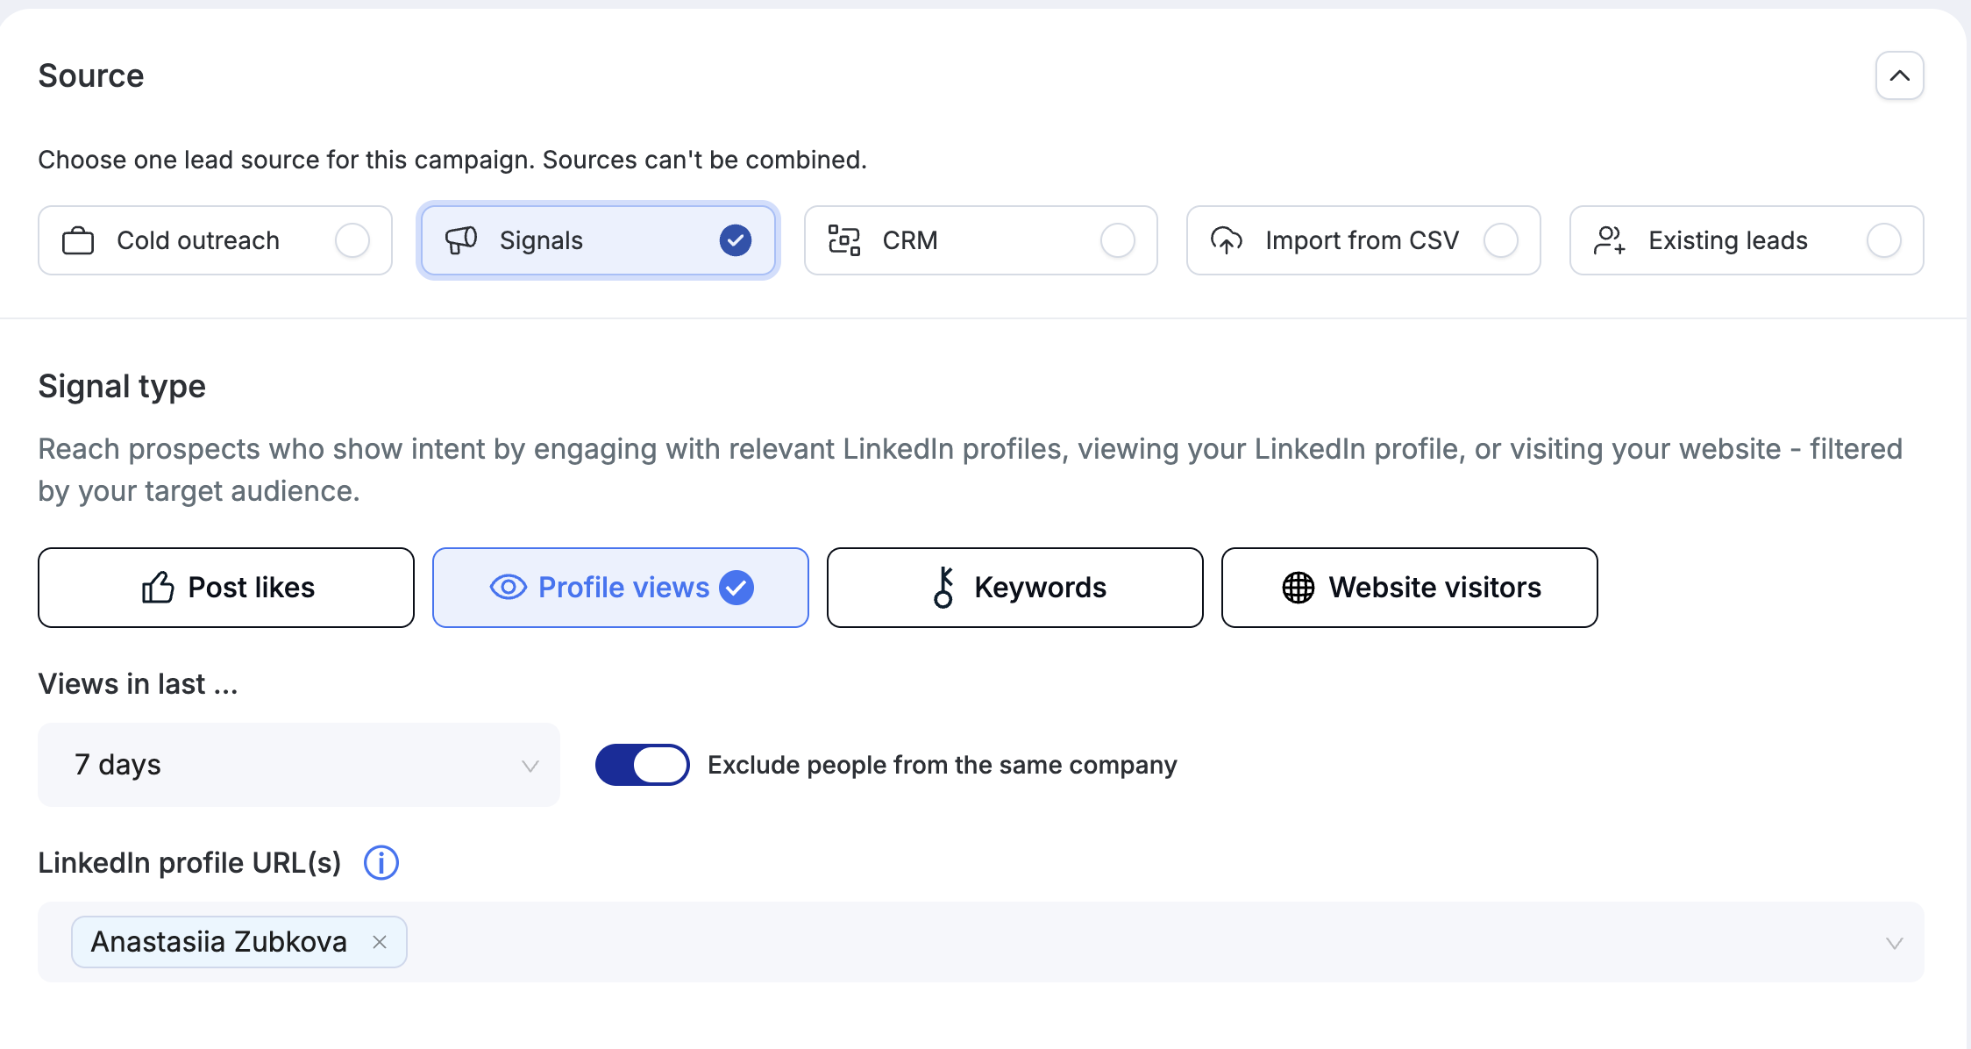Select the Cold outreach radio button
Viewport: 1971px width, 1049px height.
coord(352,240)
